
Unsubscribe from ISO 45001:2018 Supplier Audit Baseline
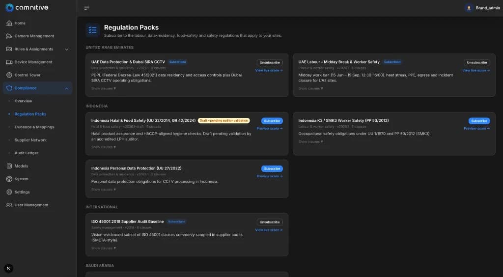270,222
